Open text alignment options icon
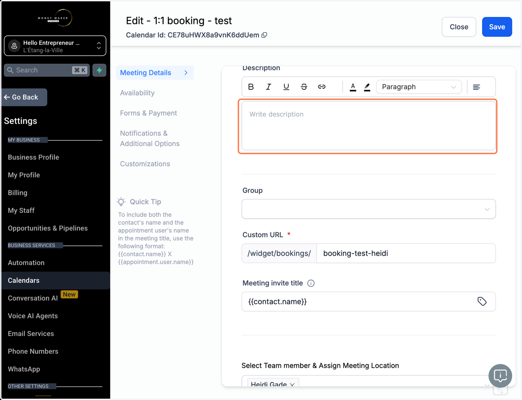This screenshot has width=522, height=400. pos(476,87)
